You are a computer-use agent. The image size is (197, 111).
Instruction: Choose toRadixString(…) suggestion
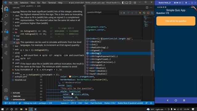[119, 47]
